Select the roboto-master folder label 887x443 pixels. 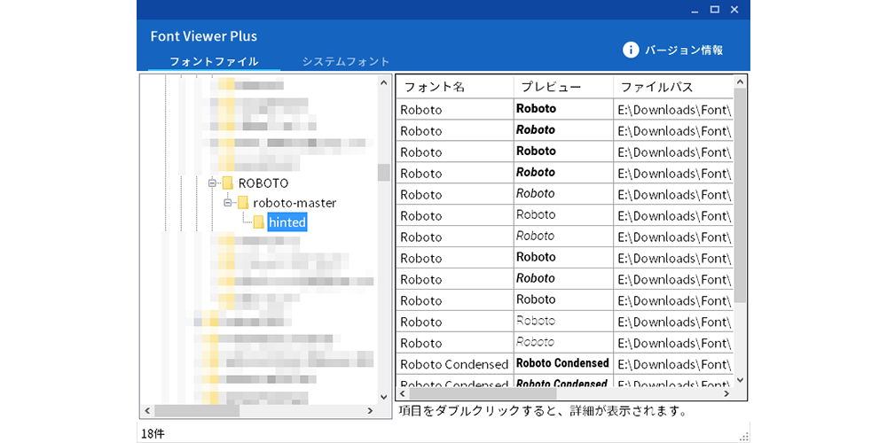click(x=294, y=202)
